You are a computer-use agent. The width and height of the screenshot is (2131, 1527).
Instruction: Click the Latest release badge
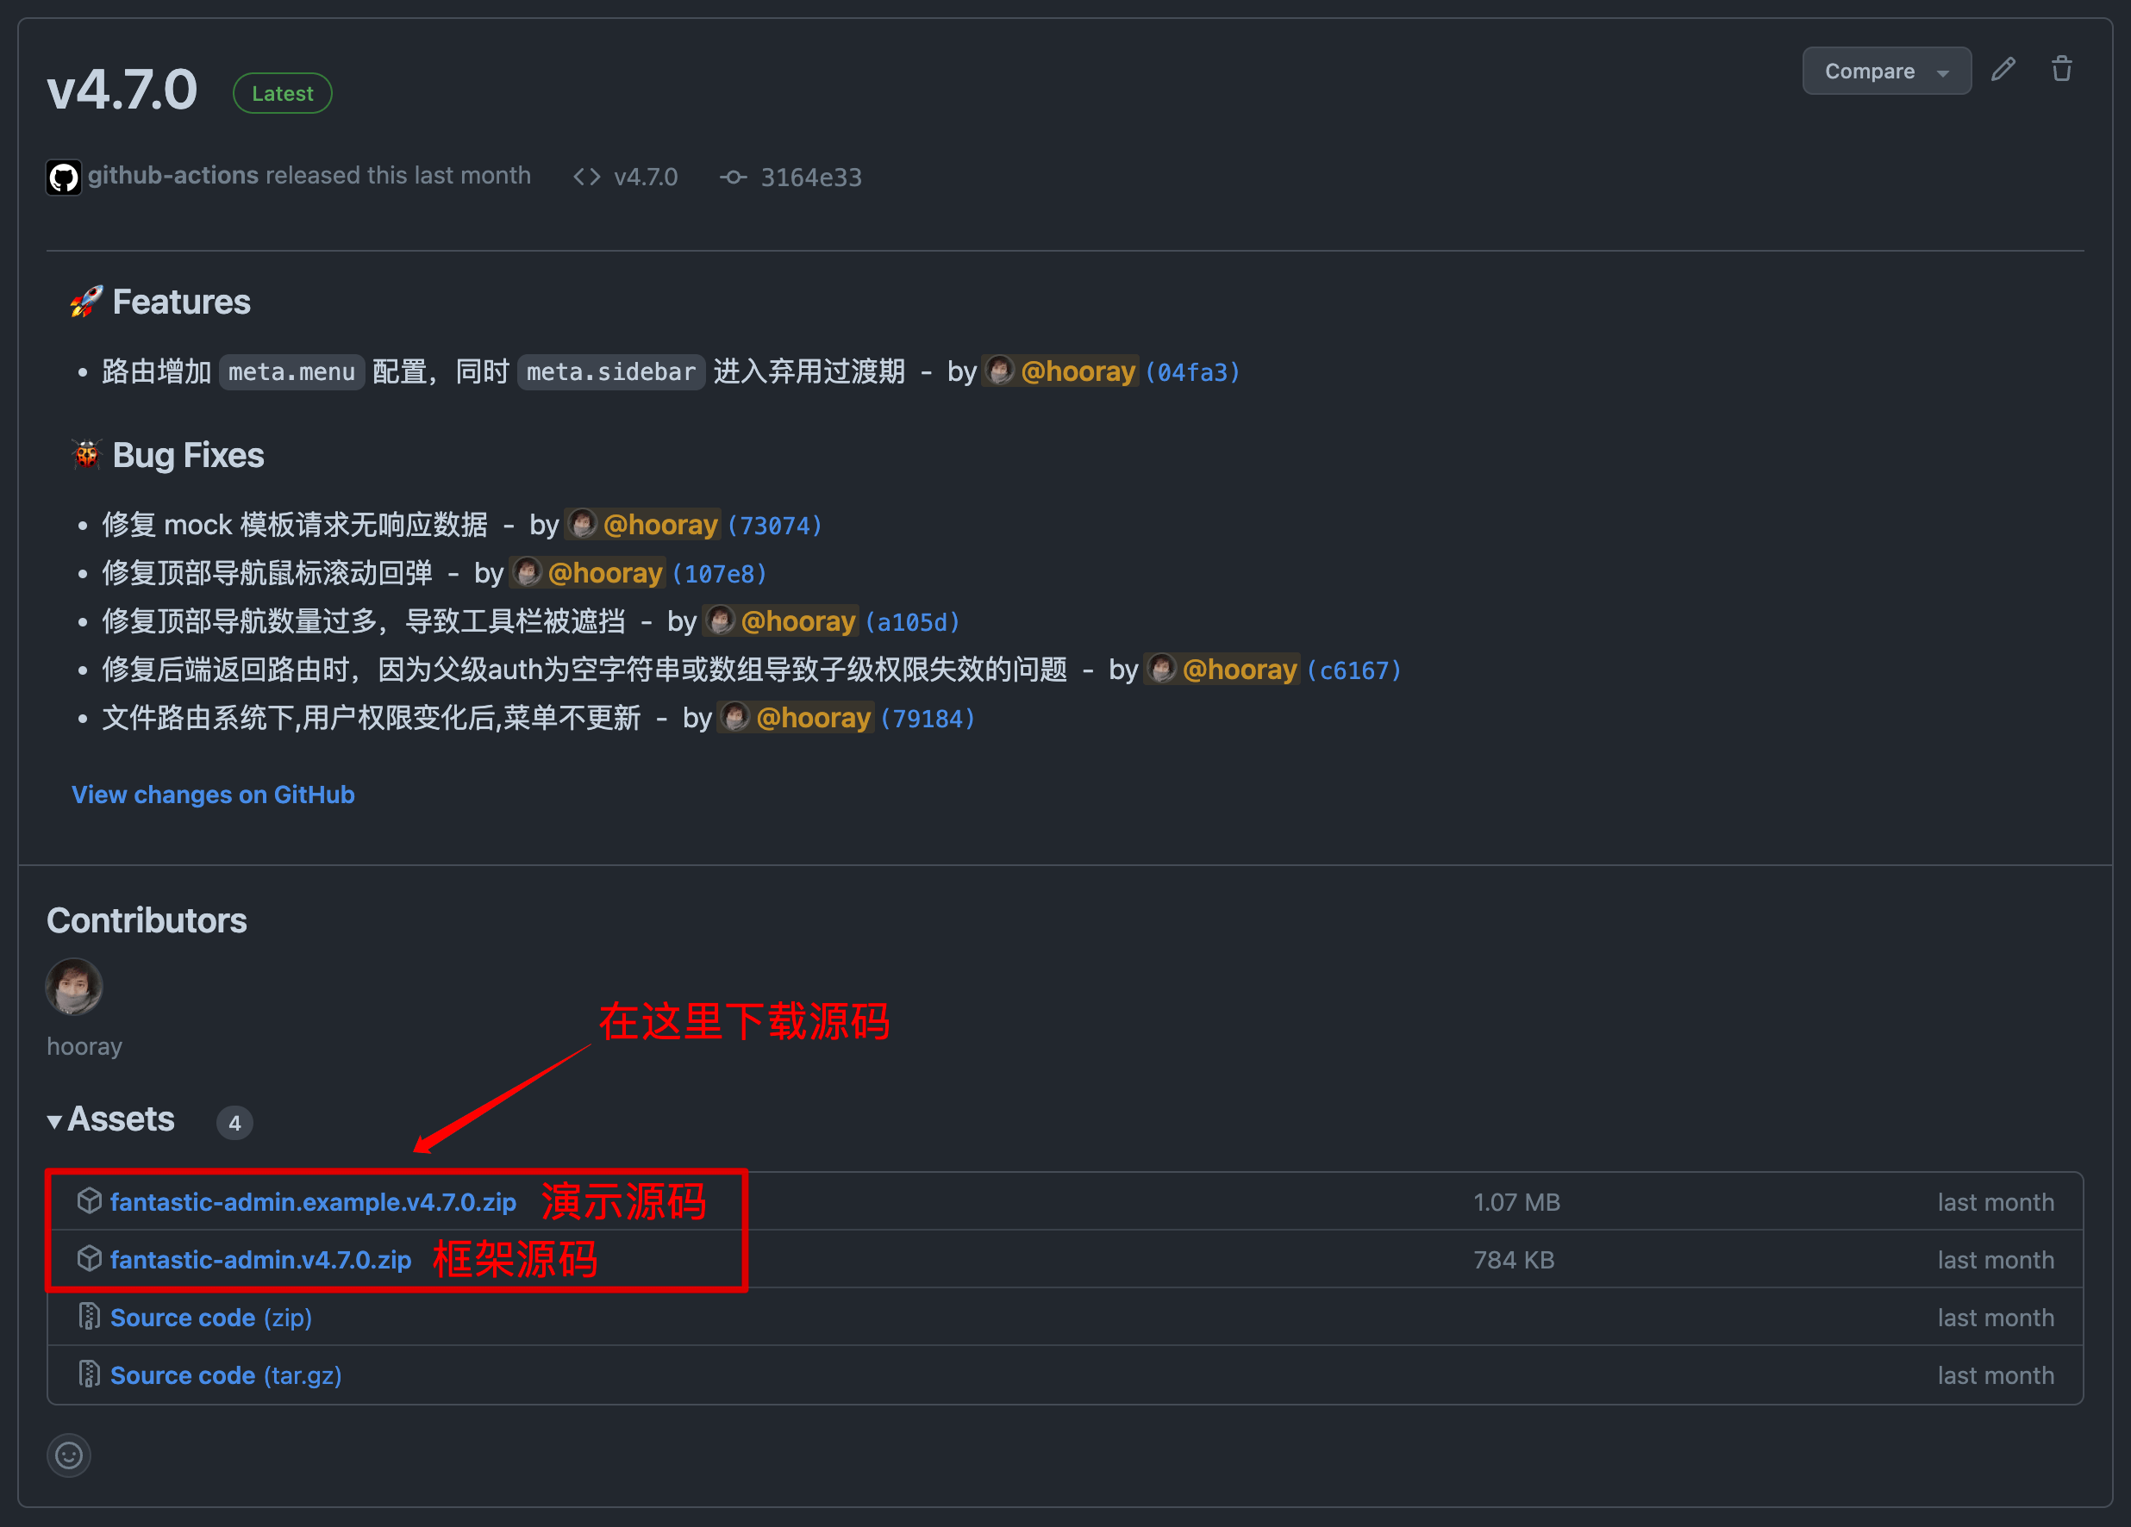click(282, 94)
